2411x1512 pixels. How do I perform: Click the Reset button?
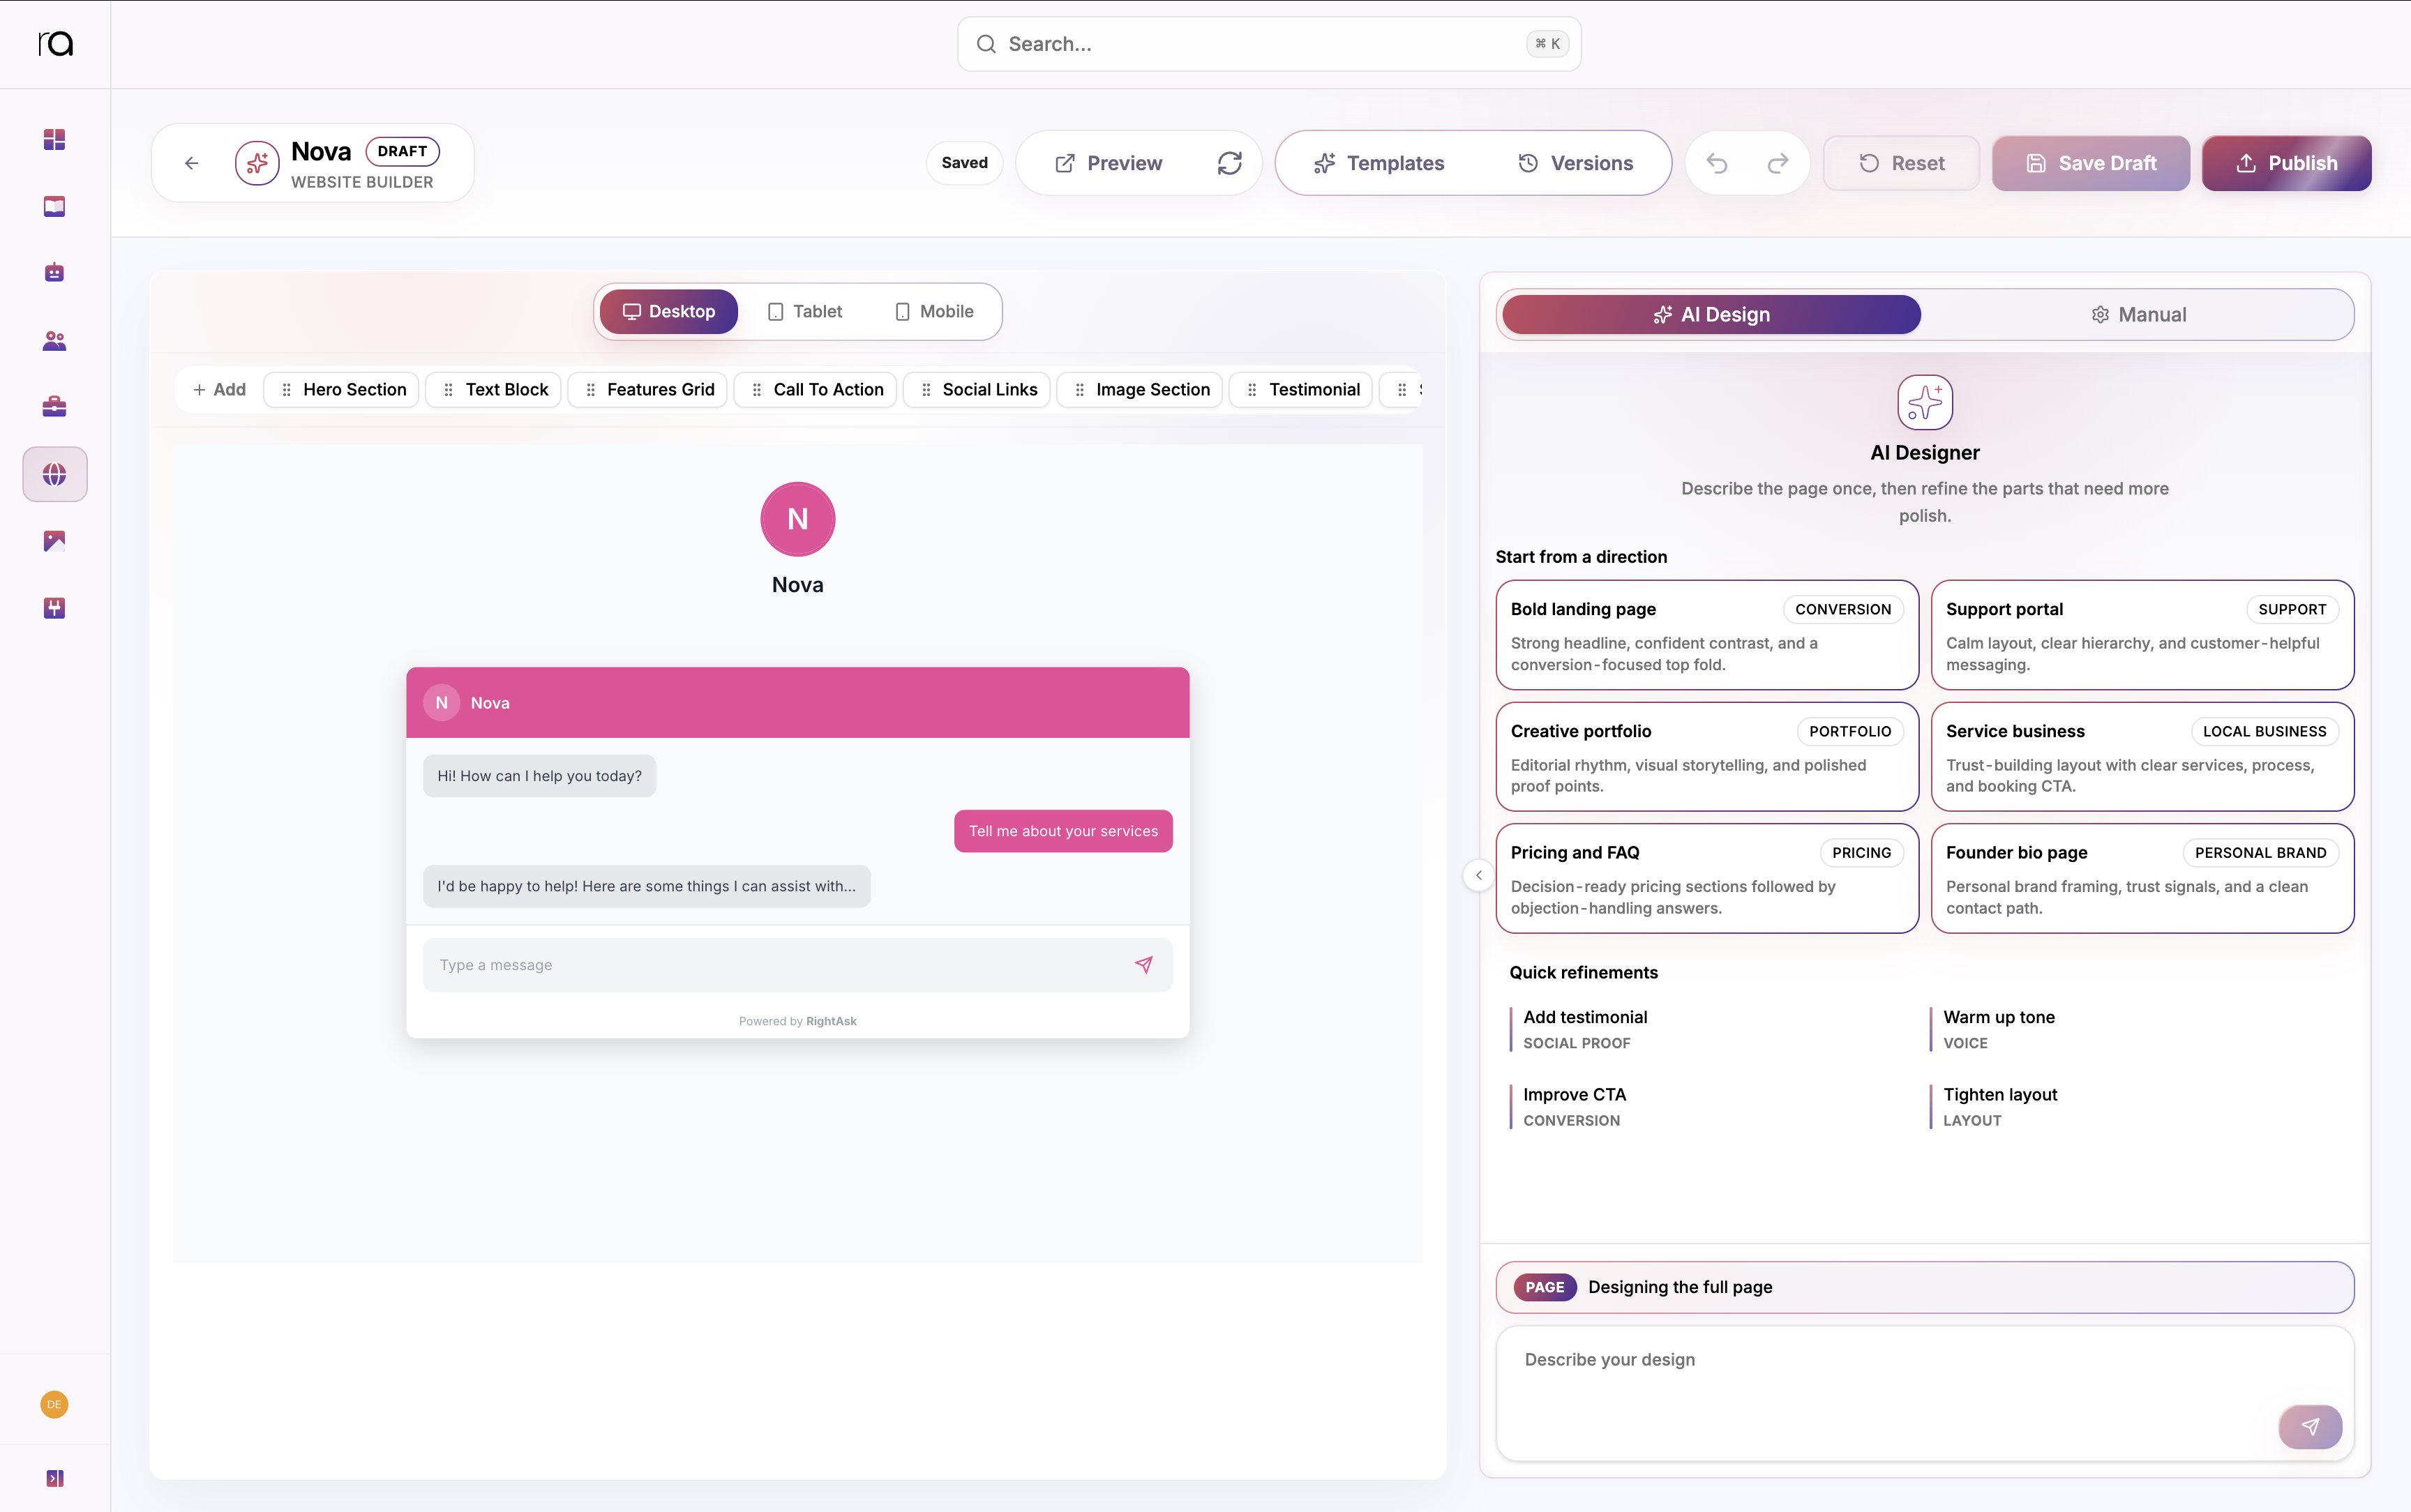click(1901, 163)
